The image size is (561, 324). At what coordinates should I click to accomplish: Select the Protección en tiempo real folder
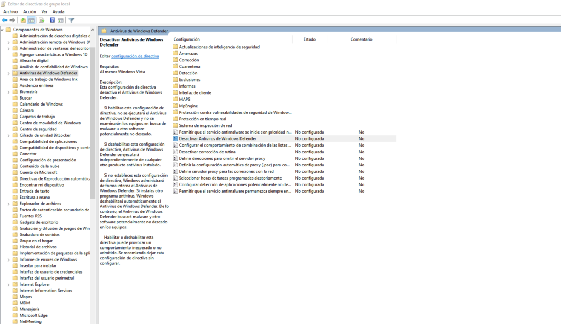203,119
